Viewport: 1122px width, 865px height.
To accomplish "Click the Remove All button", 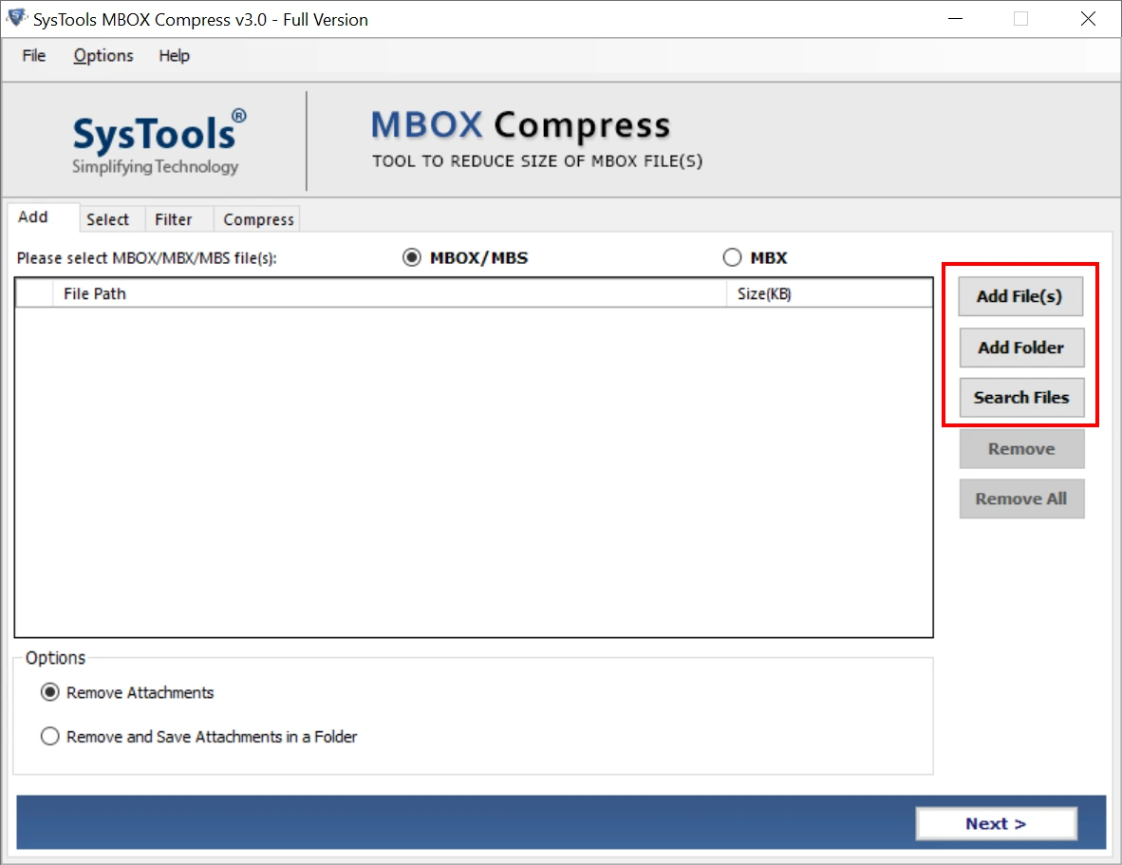I will click(1021, 498).
